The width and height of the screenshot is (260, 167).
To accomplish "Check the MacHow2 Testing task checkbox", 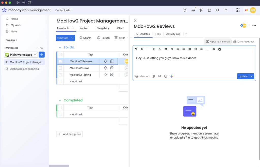I will [x=60, y=75].
